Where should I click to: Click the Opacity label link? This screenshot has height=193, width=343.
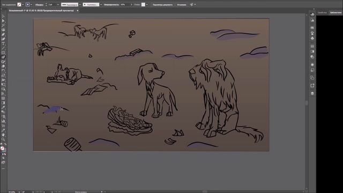coord(111,5)
